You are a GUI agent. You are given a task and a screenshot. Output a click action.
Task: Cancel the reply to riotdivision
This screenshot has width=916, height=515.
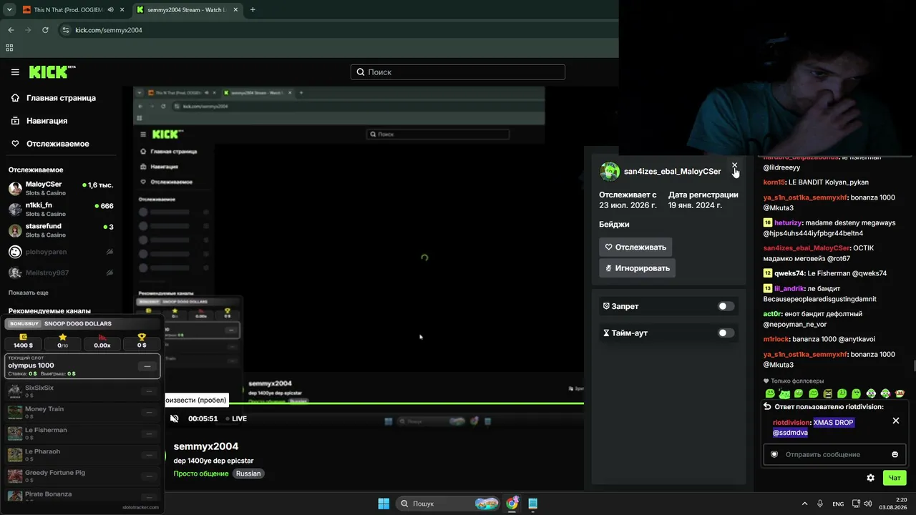point(896,421)
